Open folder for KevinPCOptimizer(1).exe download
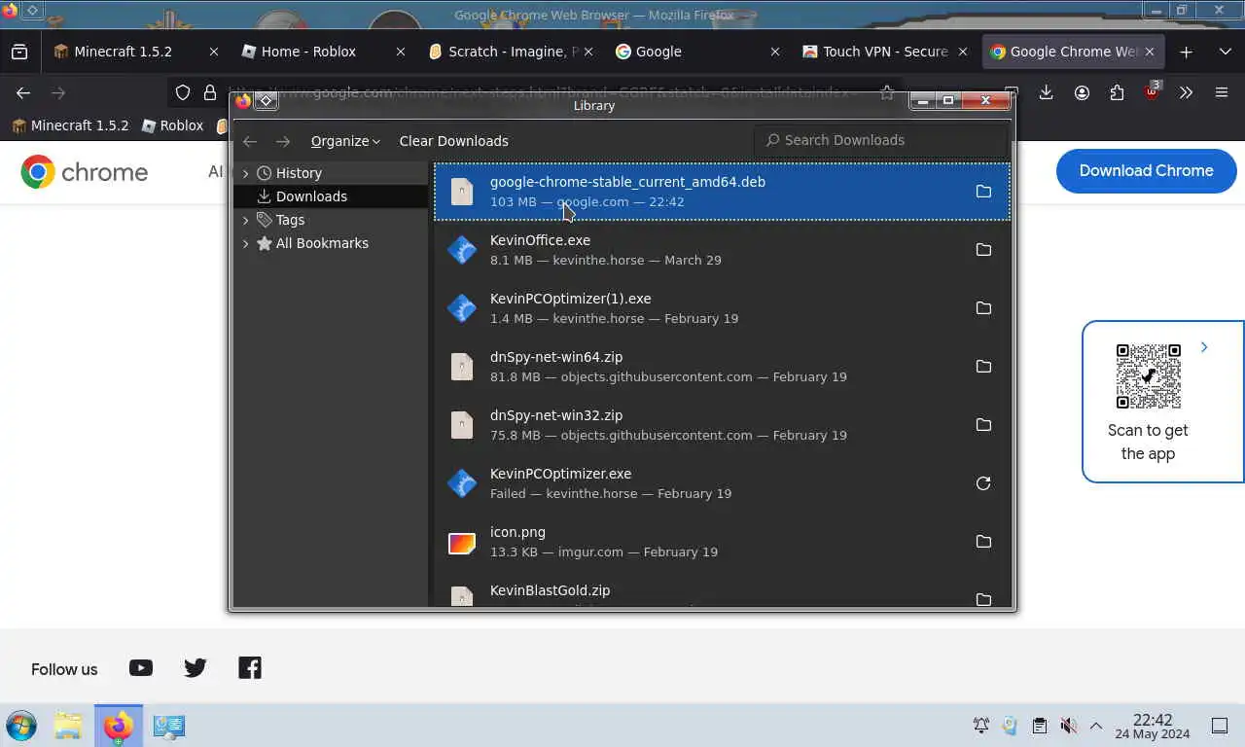The height and width of the screenshot is (747, 1245). (983, 308)
